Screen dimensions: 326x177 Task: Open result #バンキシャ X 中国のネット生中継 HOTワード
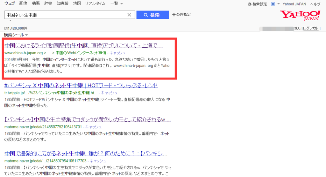[81, 85]
